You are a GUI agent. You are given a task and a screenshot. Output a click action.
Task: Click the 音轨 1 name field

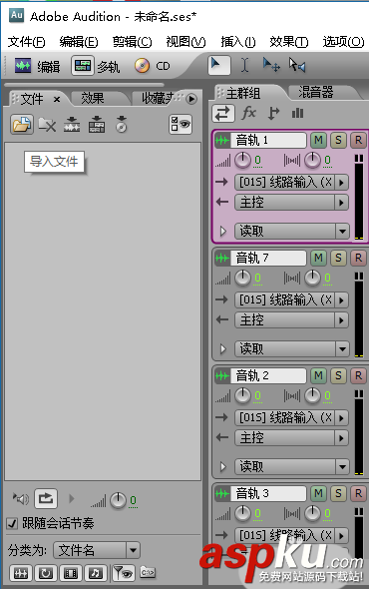[x=268, y=140]
